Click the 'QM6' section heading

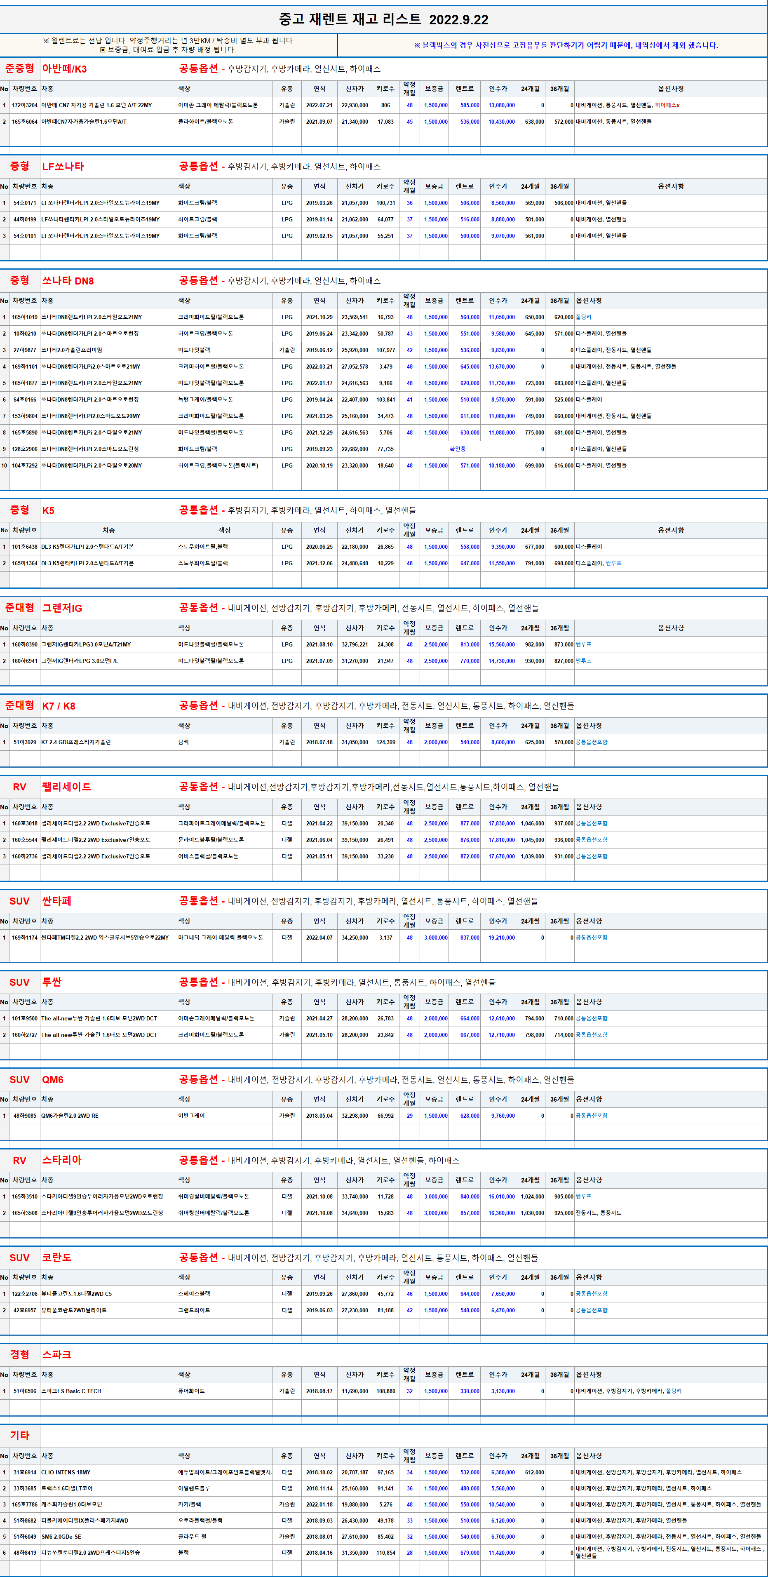[x=53, y=1079]
